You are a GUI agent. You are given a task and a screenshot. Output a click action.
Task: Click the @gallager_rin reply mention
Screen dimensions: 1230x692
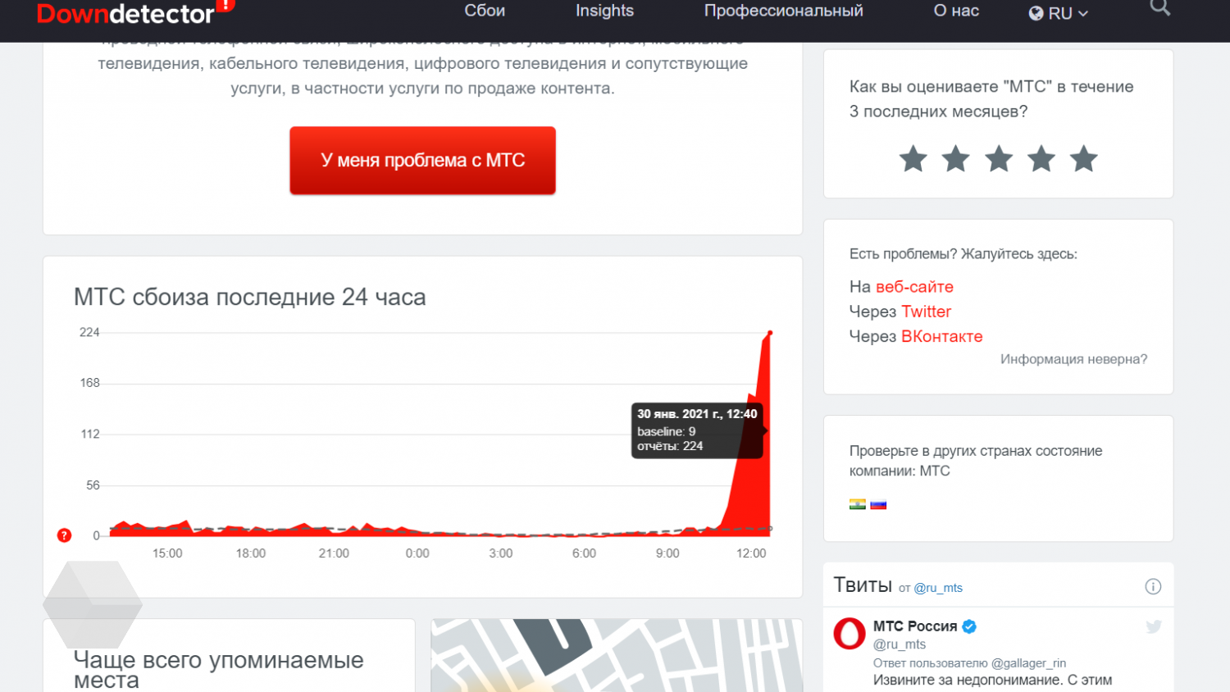tap(1028, 663)
